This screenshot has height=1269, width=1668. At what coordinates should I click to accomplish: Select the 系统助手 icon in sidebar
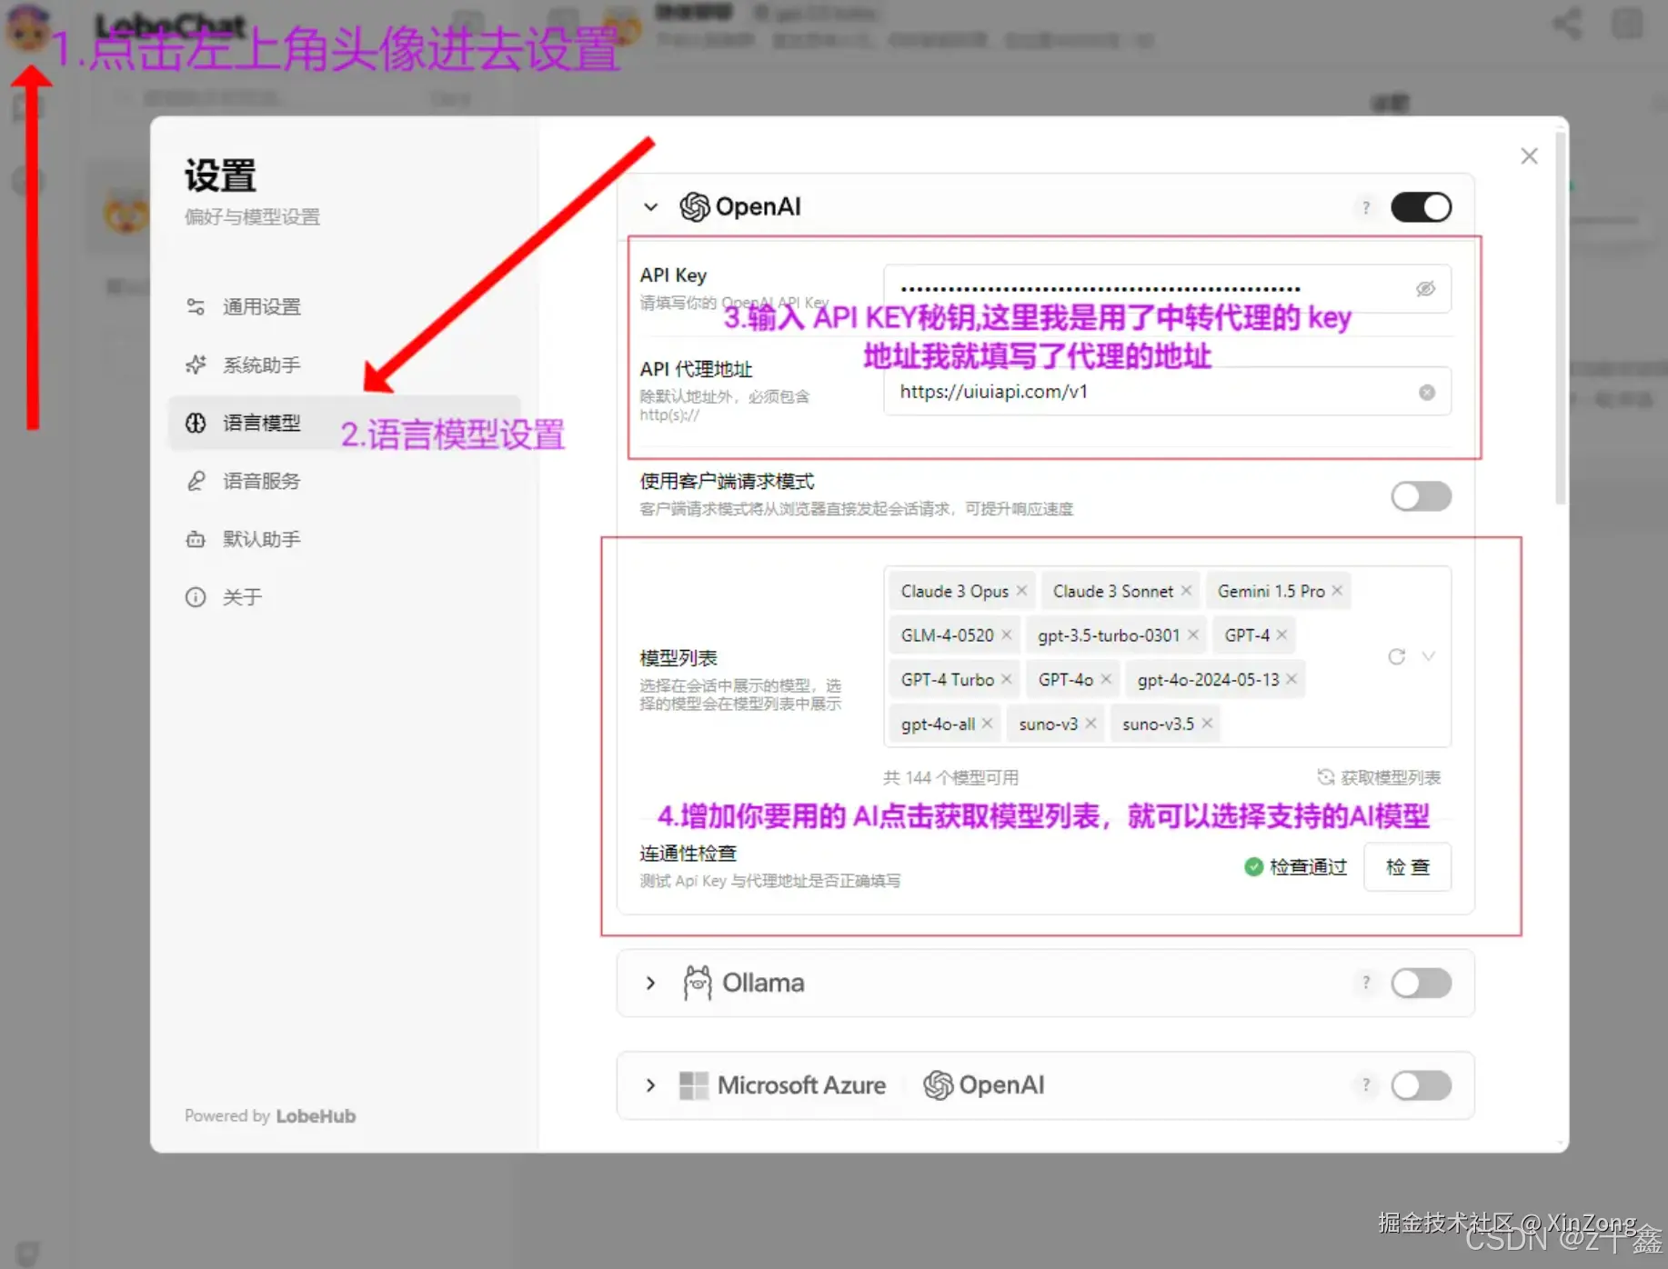[x=195, y=365]
